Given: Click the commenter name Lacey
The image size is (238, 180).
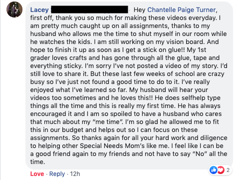Looking at the screenshot, I should point(39,10).
